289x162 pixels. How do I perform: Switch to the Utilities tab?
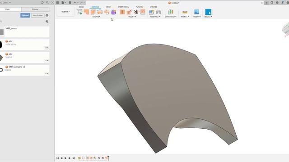154,7
